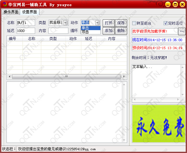Switch to the 设置界面 tab
This screenshot has height=153, width=187.
click(x=29, y=12)
